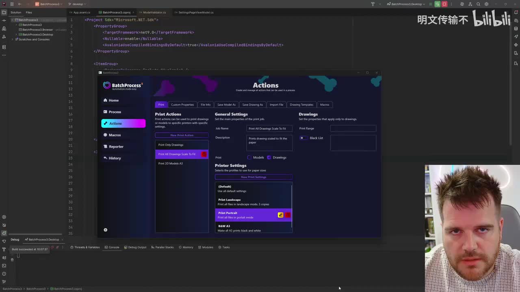Viewport: 520px width, 292px height.
Task: Edit the Print Portrait settings
Action: coord(280,215)
